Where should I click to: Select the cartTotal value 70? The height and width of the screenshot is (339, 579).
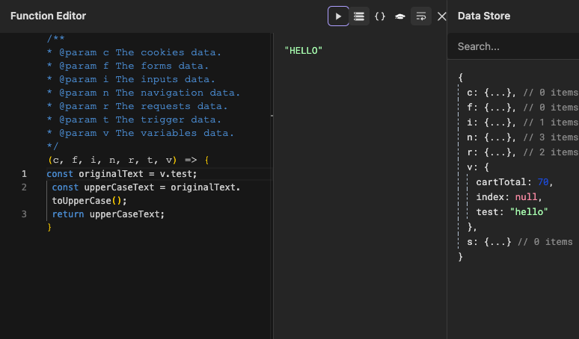[x=543, y=182]
